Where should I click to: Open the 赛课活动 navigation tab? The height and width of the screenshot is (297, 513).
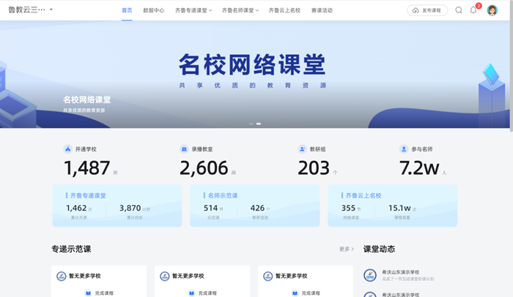[322, 10]
